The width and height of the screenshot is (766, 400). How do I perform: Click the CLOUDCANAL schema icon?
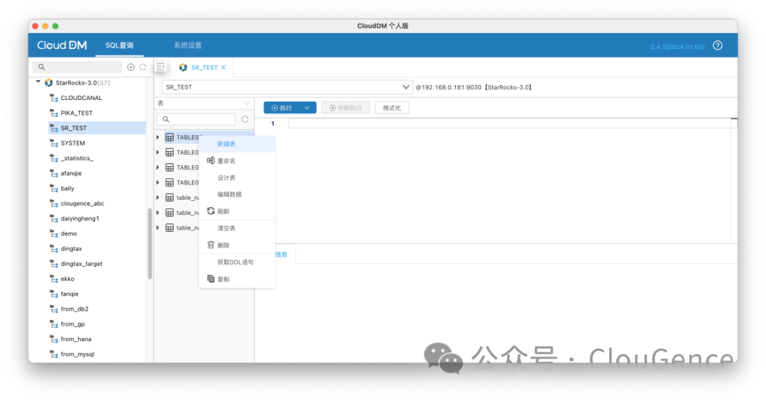[54, 98]
